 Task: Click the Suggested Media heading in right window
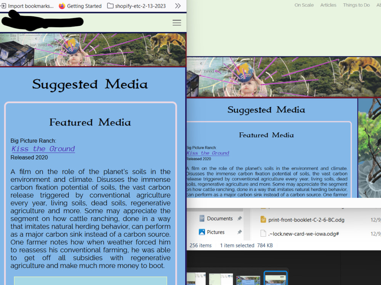click(x=266, y=110)
